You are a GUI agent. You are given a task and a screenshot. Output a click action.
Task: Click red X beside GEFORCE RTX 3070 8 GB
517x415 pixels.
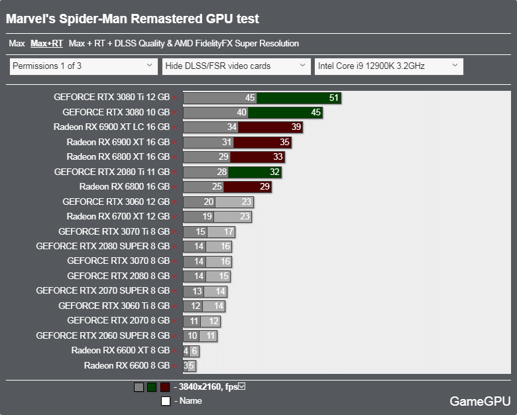tap(175, 261)
